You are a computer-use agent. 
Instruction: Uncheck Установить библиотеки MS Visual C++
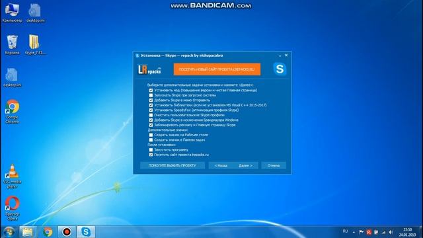151,105
